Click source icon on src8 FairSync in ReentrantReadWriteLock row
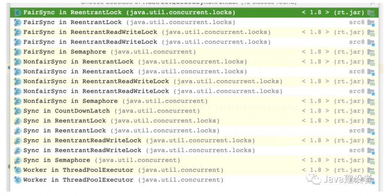385x196 pixels. pos(371,42)
